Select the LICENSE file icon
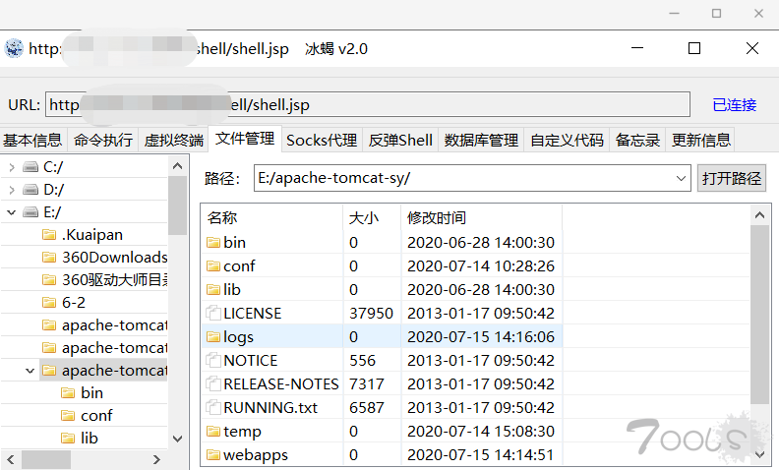This screenshot has height=470, width=779. 213,314
